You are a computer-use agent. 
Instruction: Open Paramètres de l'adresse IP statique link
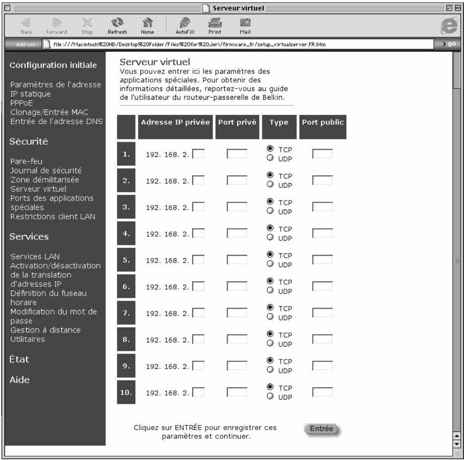(56, 89)
